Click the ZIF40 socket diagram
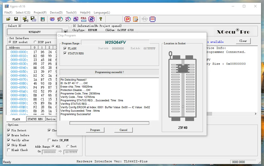264x166 pixels. tap(183, 86)
